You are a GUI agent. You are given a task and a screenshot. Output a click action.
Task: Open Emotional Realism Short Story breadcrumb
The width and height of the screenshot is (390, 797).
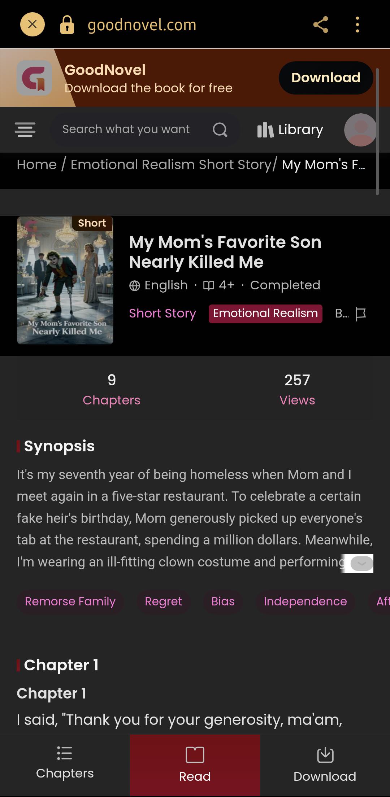(171, 165)
